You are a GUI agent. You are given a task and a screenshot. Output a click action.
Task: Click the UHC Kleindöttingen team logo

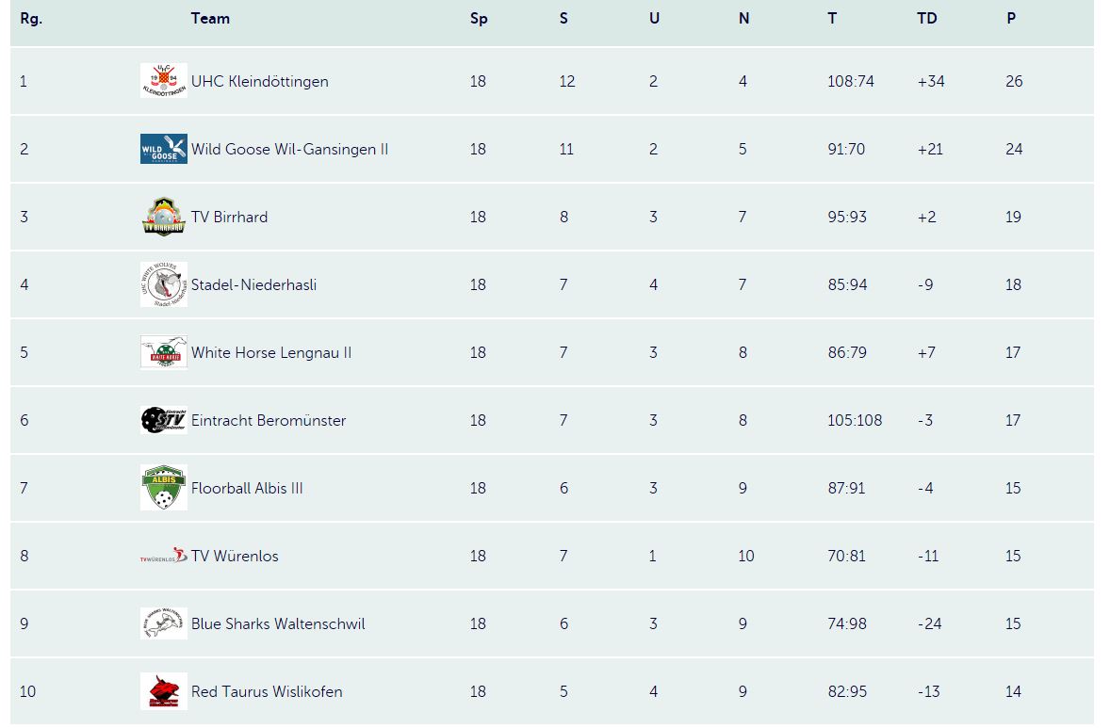[x=164, y=81]
